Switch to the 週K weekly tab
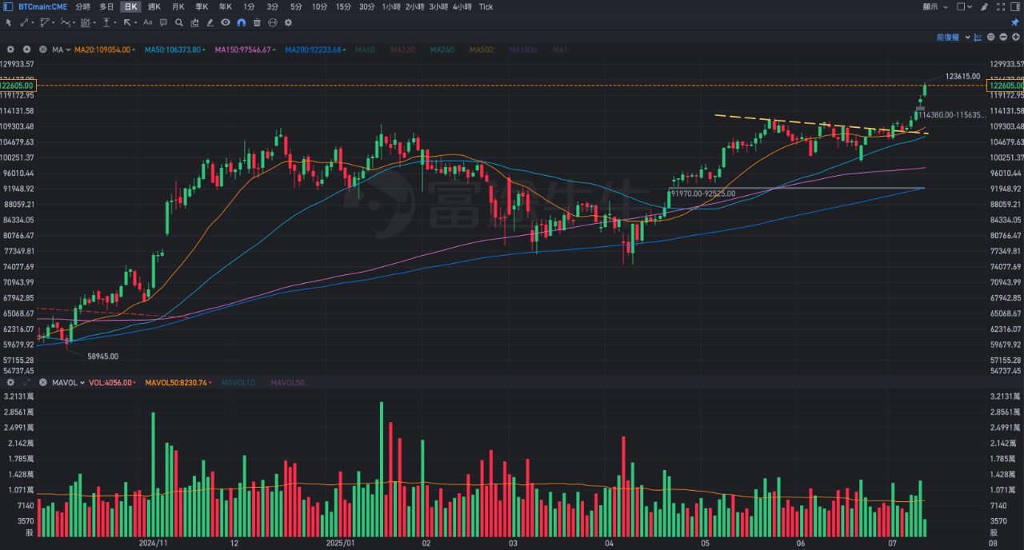1024x550 pixels. click(x=154, y=6)
